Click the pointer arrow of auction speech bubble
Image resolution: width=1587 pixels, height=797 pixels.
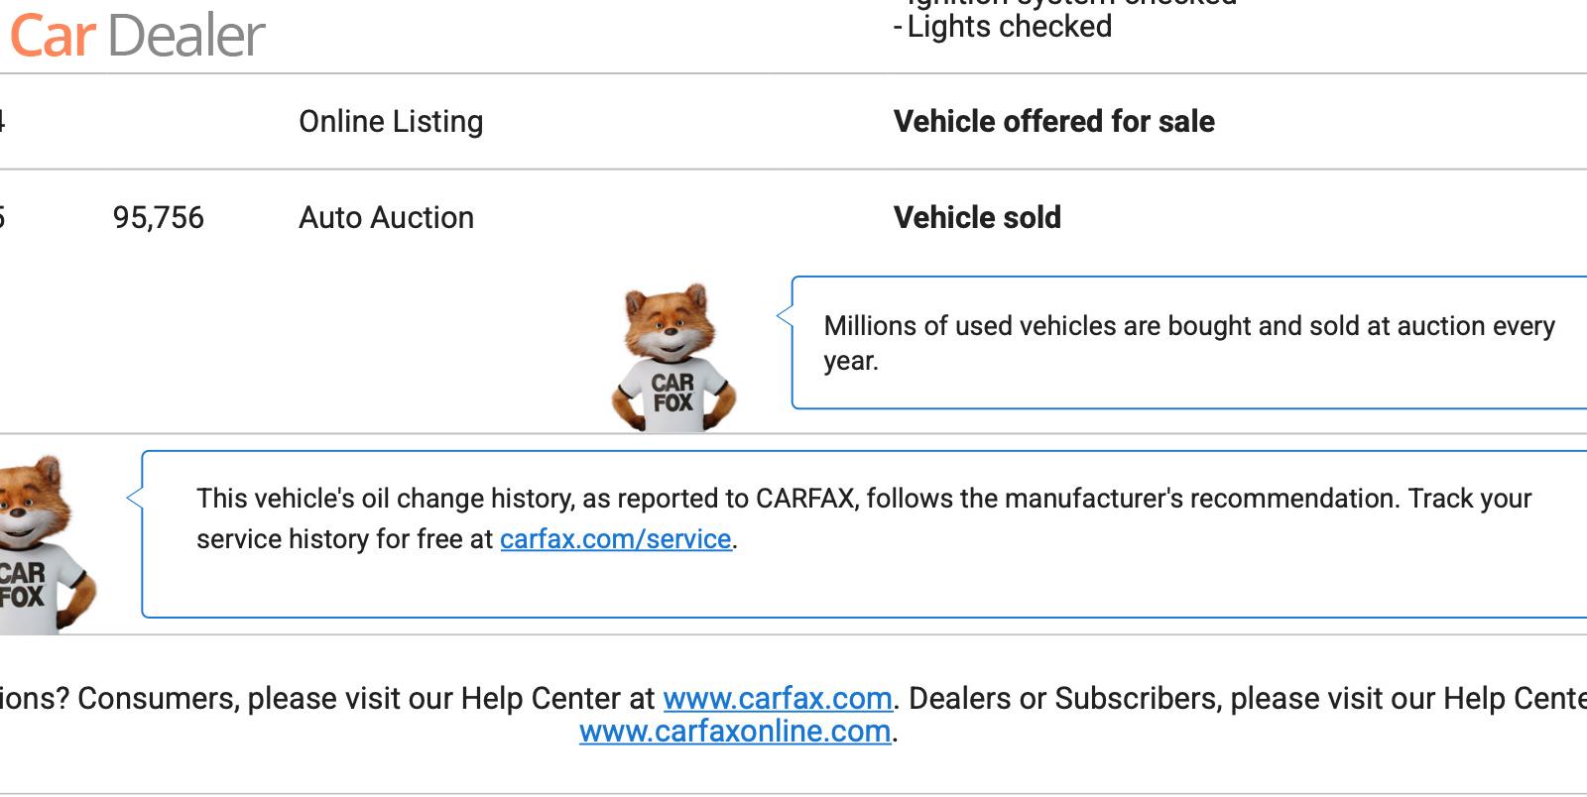click(784, 315)
